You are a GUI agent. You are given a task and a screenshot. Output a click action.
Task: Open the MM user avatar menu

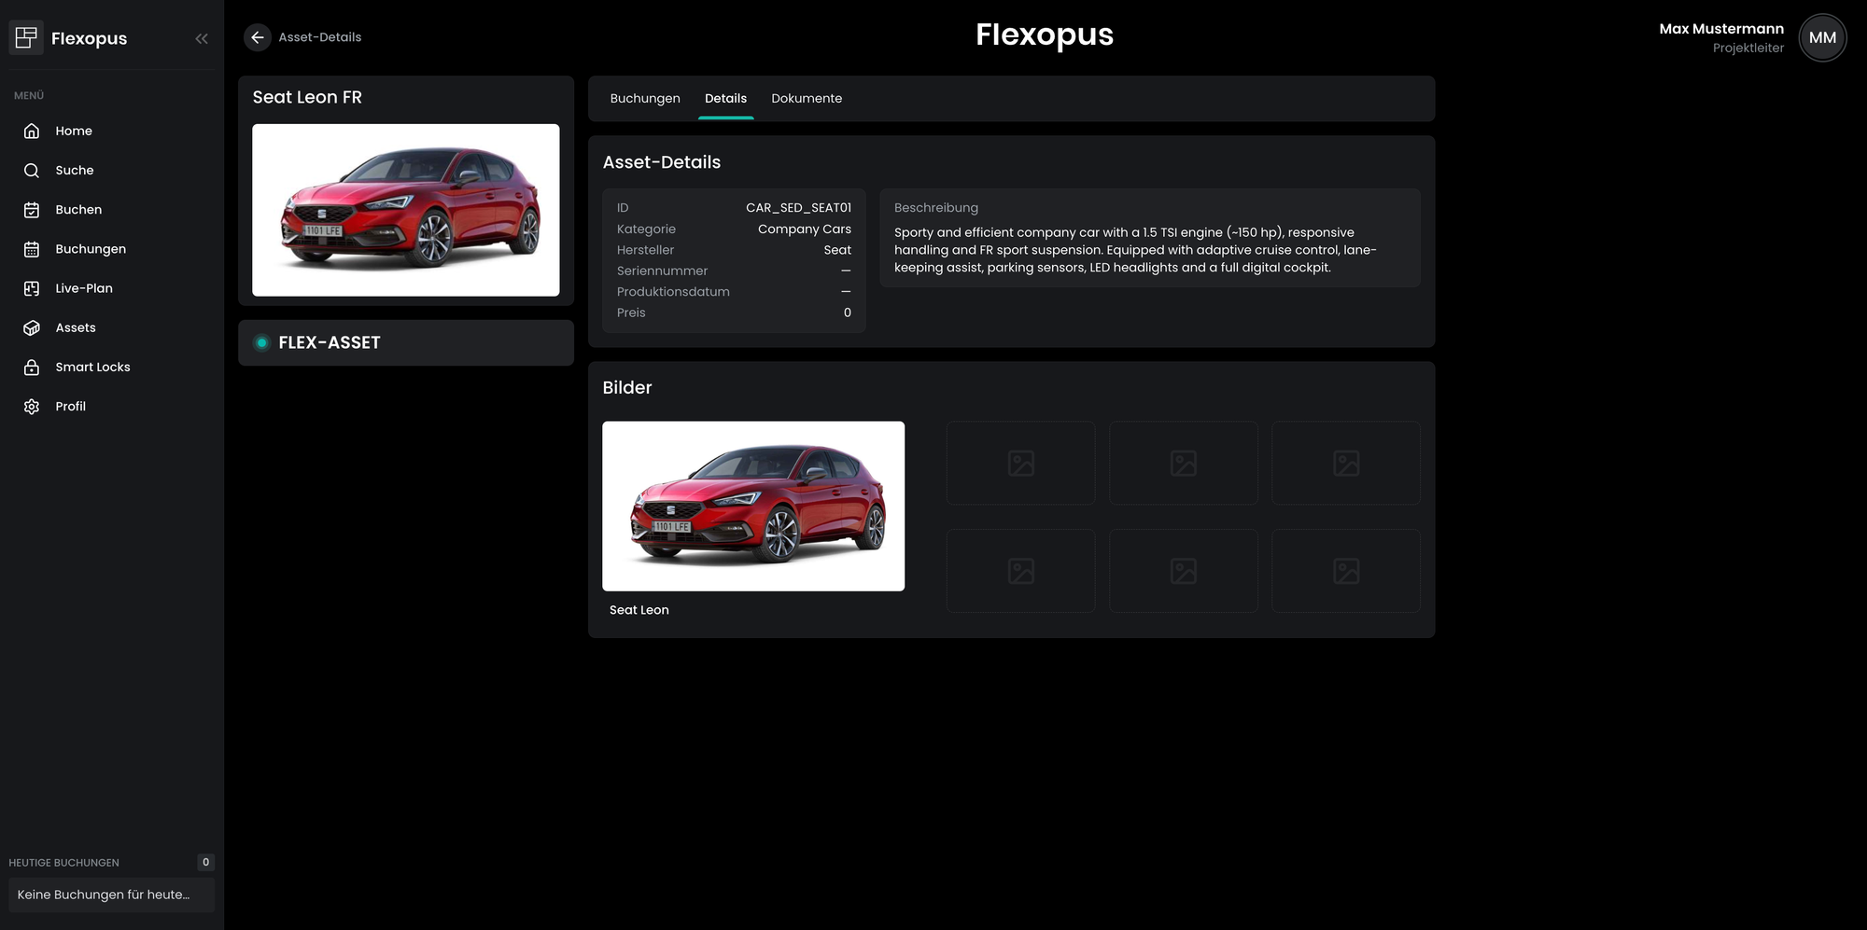[x=1822, y=37]
